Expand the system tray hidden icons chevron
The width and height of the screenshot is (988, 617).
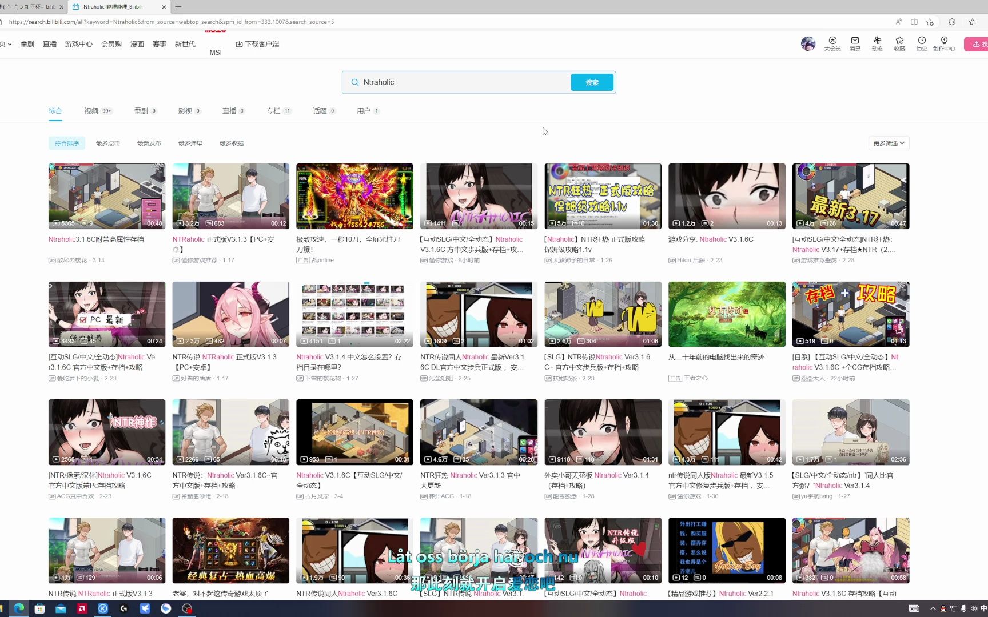click(x=933, y=608)
